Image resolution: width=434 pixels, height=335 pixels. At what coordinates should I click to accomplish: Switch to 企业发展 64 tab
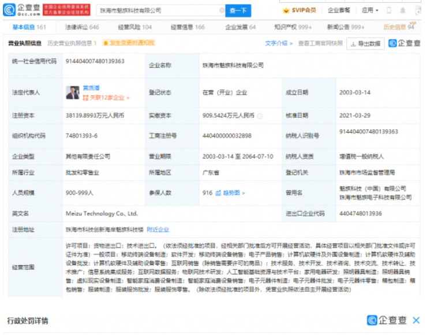coord(240,27)
